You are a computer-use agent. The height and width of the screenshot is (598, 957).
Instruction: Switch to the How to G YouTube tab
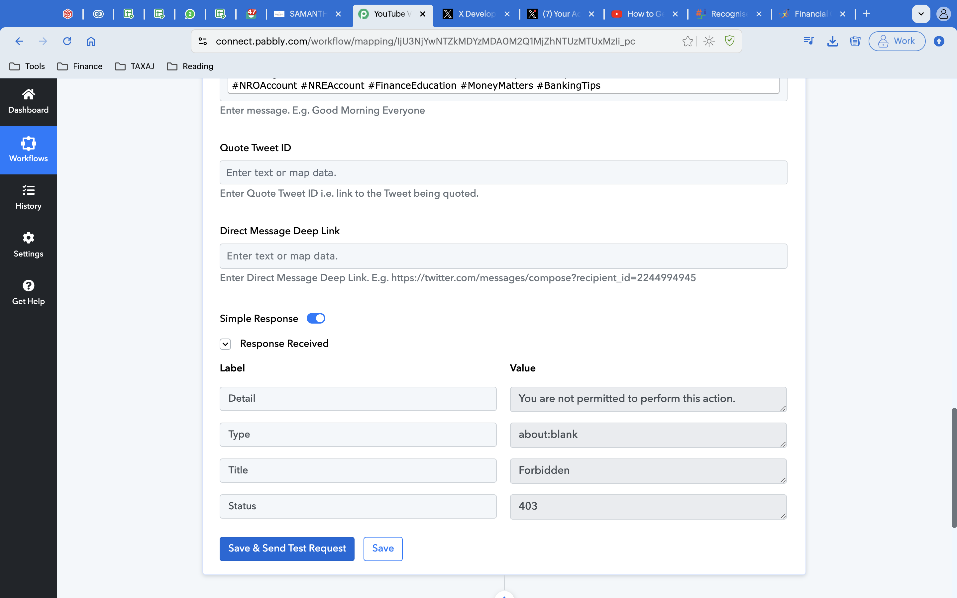tap(645, 14)
